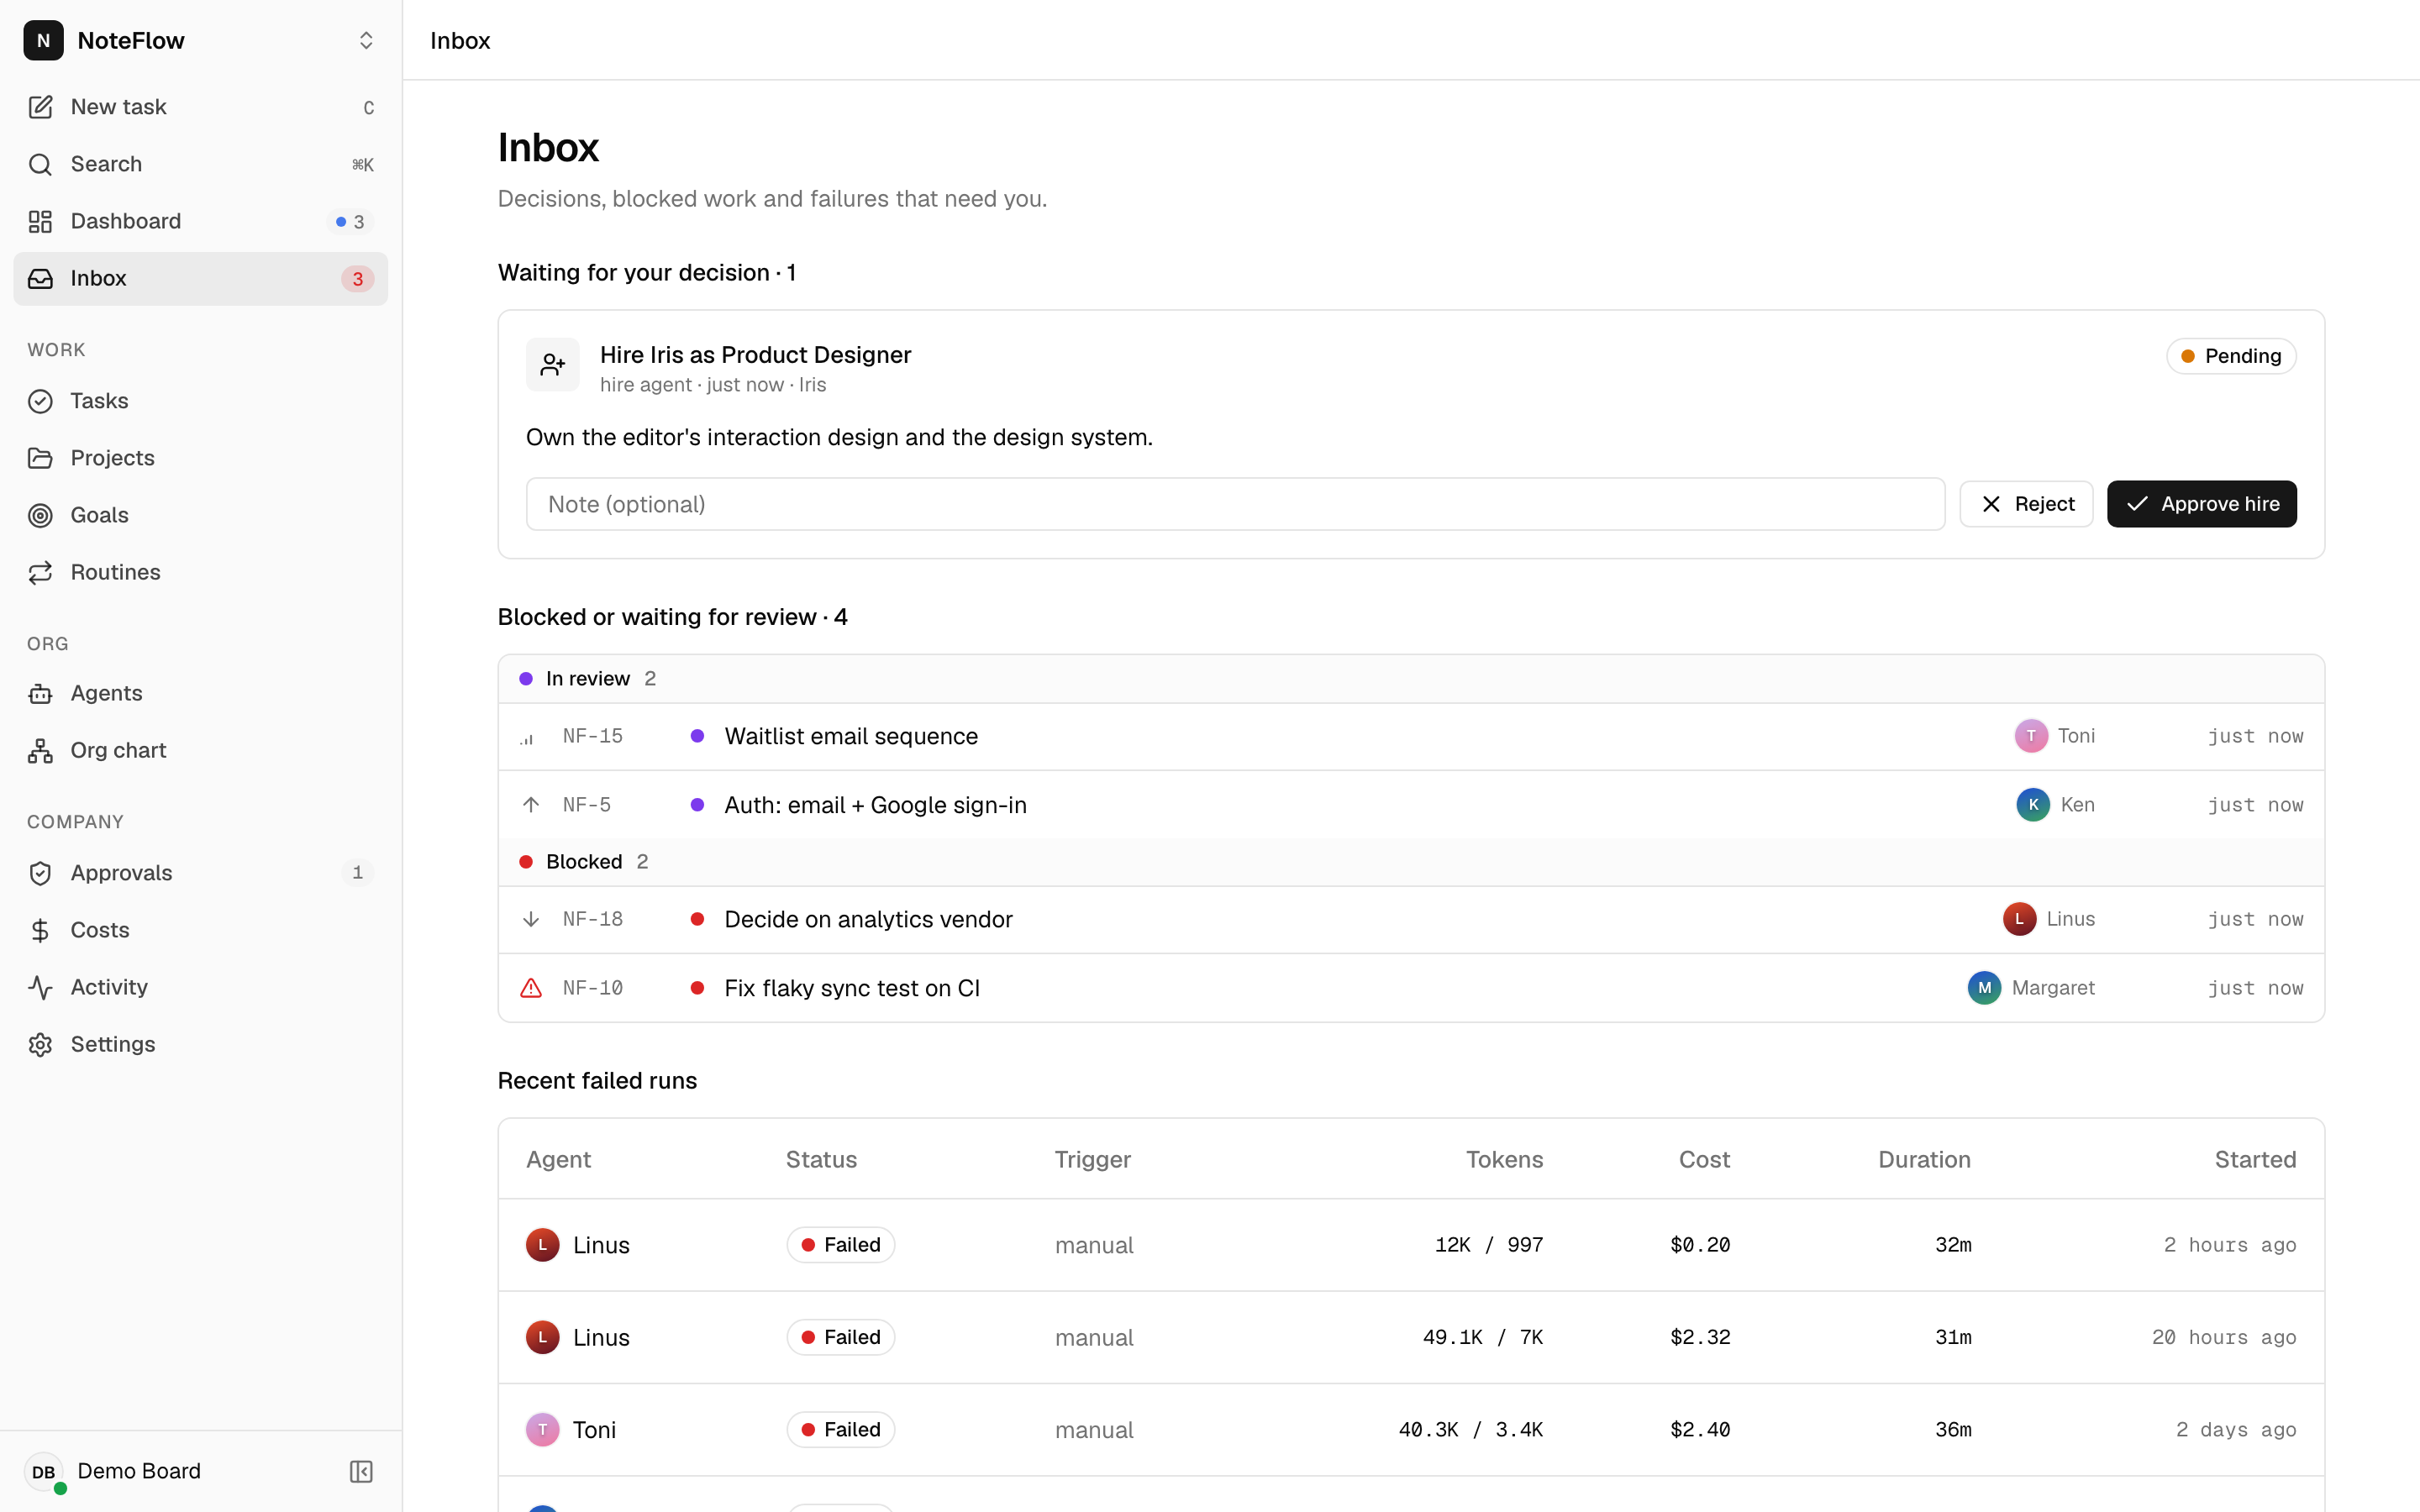2420x1512 pixels.
Task: Collapse the sidebar with panel icon
Action: point(361,1471)
